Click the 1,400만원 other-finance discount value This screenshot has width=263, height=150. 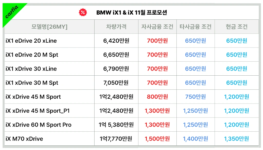coord(195,139)
